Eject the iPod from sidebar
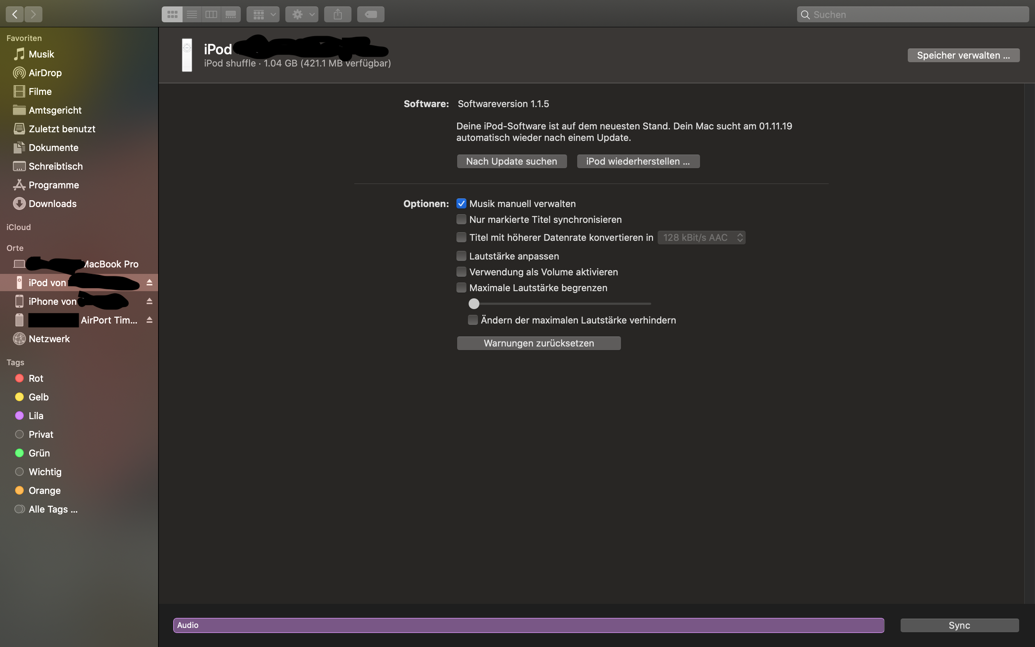This screenshot has width=1035, height=647. tap(149, 283)
